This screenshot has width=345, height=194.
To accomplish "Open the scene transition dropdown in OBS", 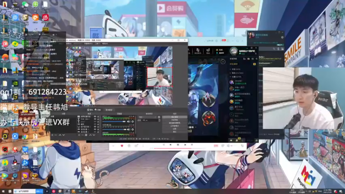I will (147, 117).
